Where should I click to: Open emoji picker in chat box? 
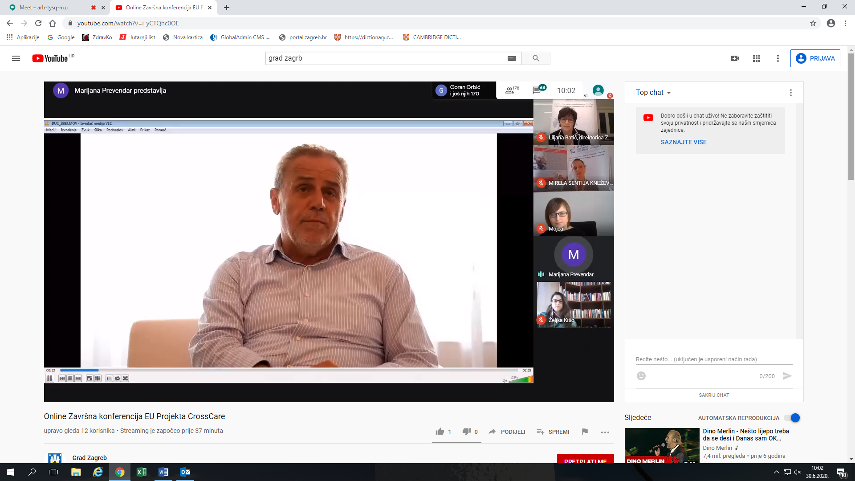(641, 376)
